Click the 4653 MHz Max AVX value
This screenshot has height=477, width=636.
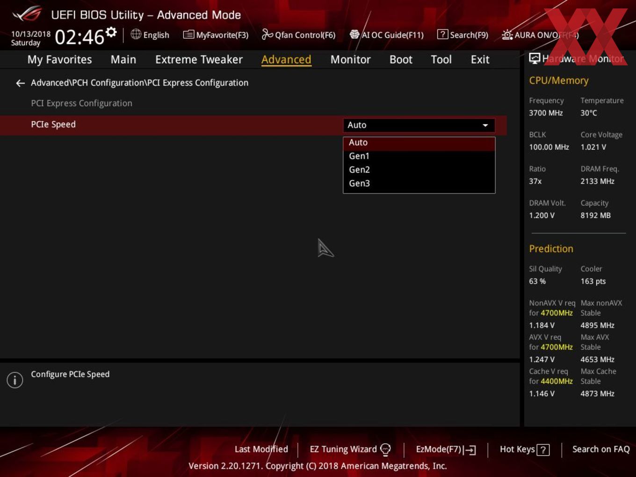click(597, 359)
